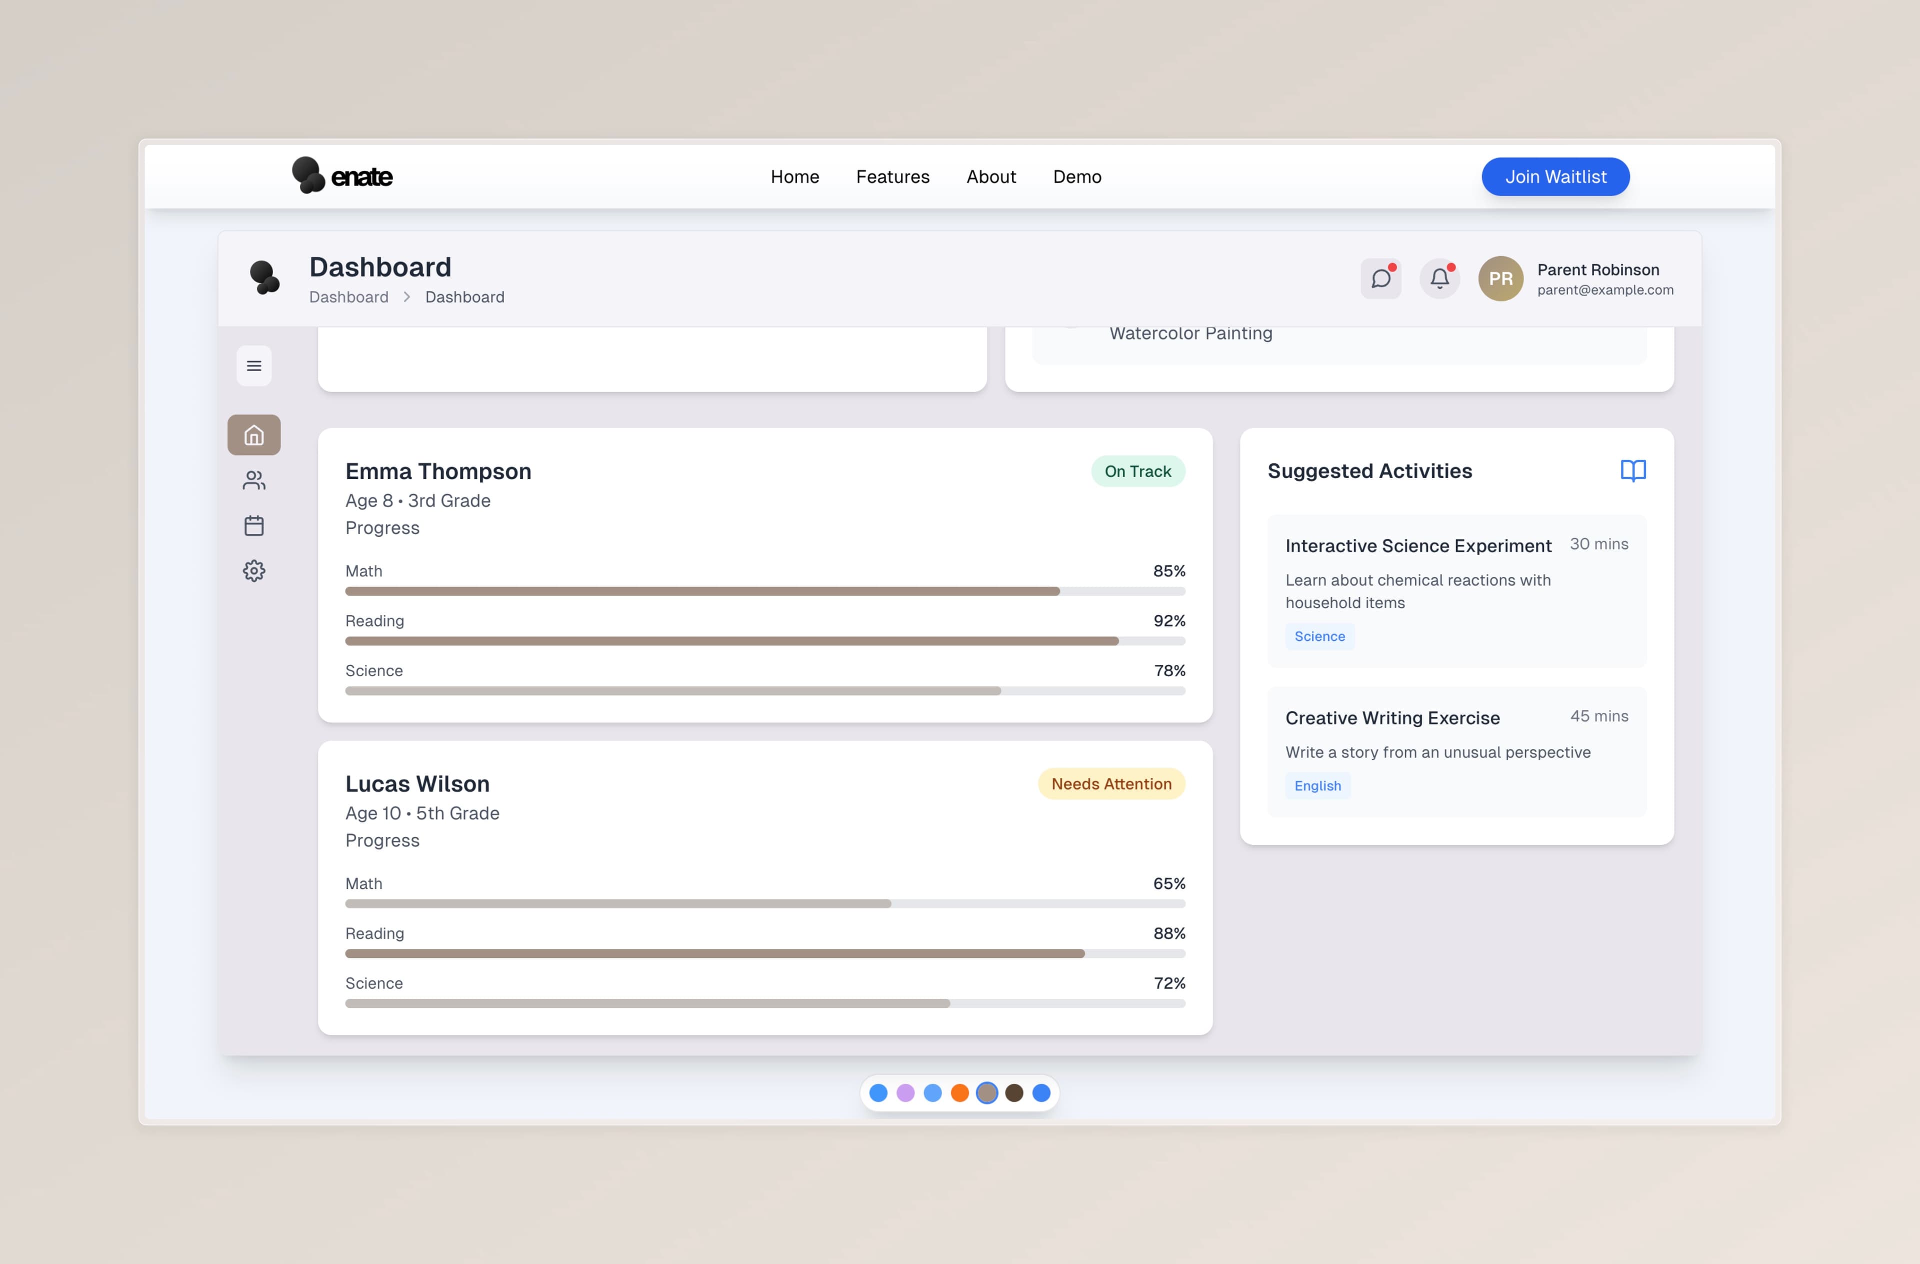Click Lucas Wilson's Science progress bar

pyautogui.click(x=765, y=1003)
